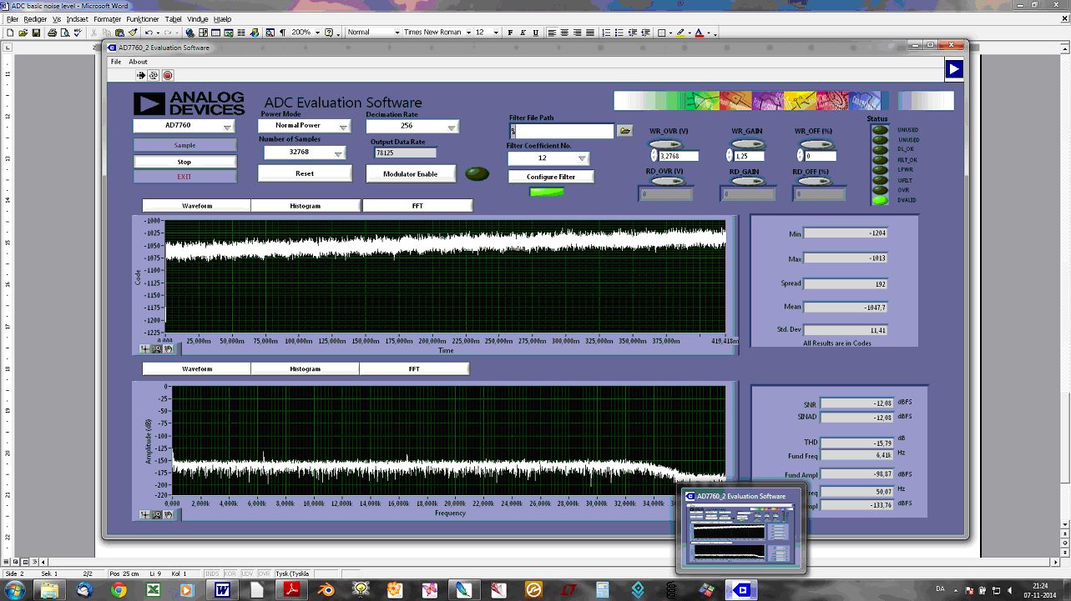Open the Times New Roman font dropdown
This screenshot has width=1071, height=601.
[x=468, y=33]
